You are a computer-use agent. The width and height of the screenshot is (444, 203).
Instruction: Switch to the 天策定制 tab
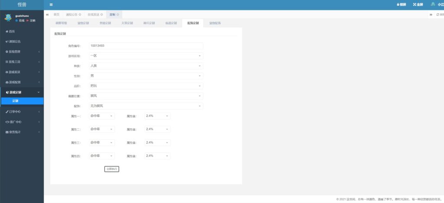127,23
